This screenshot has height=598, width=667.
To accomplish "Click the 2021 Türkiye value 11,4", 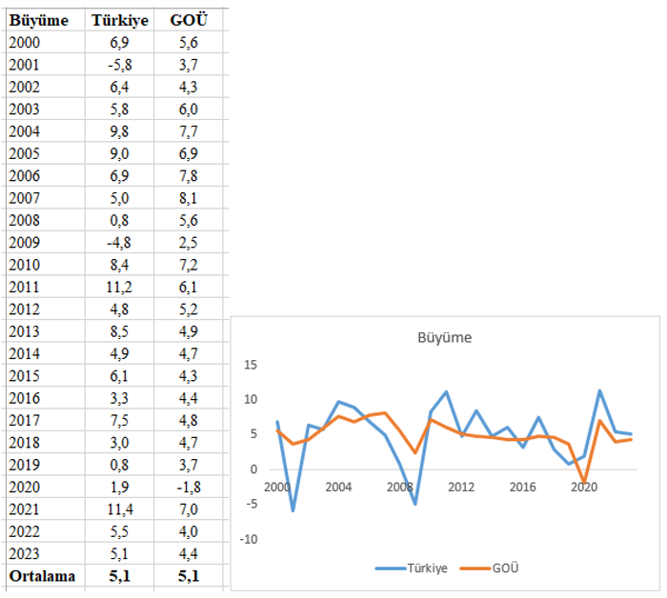I will pos(119,509).
